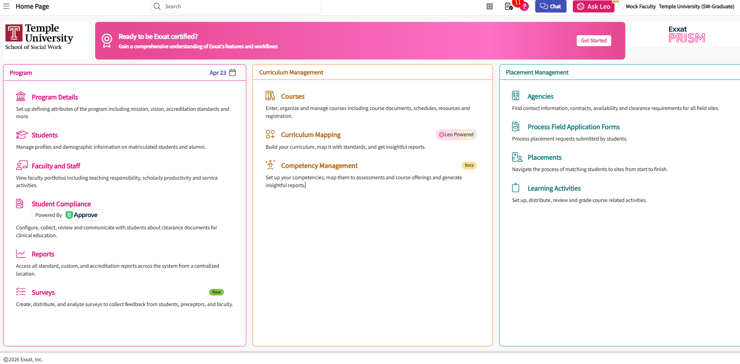
Task: Click the Home Page title
Action: [32, 6]
